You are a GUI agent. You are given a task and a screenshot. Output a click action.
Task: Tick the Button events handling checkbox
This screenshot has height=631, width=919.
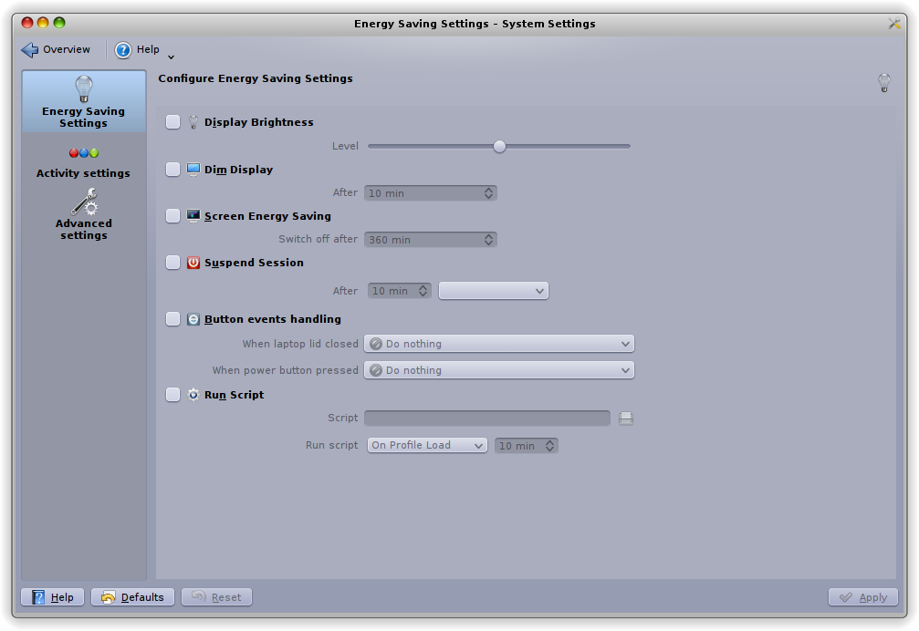tap(173, 319)
